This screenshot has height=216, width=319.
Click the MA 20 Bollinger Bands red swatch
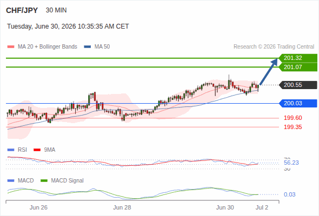coord(11,47)
